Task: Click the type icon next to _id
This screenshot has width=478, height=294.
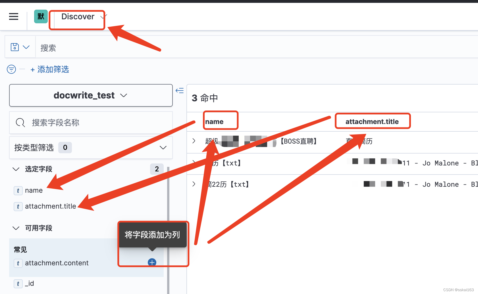Action: tap(18, 283)
